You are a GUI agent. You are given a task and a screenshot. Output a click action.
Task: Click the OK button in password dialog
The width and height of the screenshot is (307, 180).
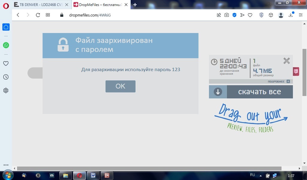click(120, 86)
